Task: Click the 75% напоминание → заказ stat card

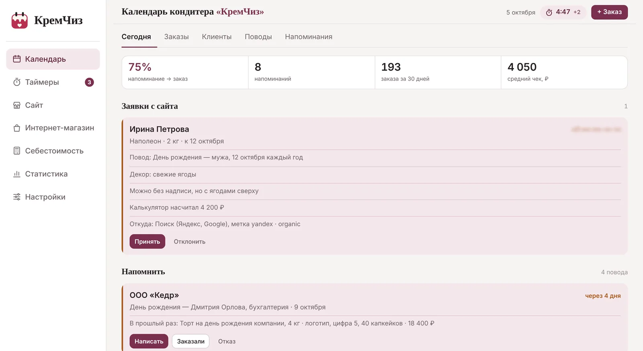Action: tap(185, 72)
